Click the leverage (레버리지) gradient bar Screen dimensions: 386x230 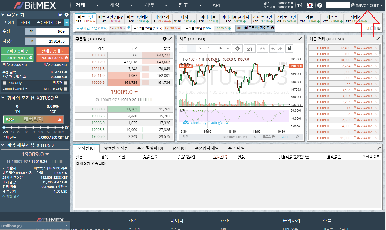pyautogui.click(x=34, y=119)
